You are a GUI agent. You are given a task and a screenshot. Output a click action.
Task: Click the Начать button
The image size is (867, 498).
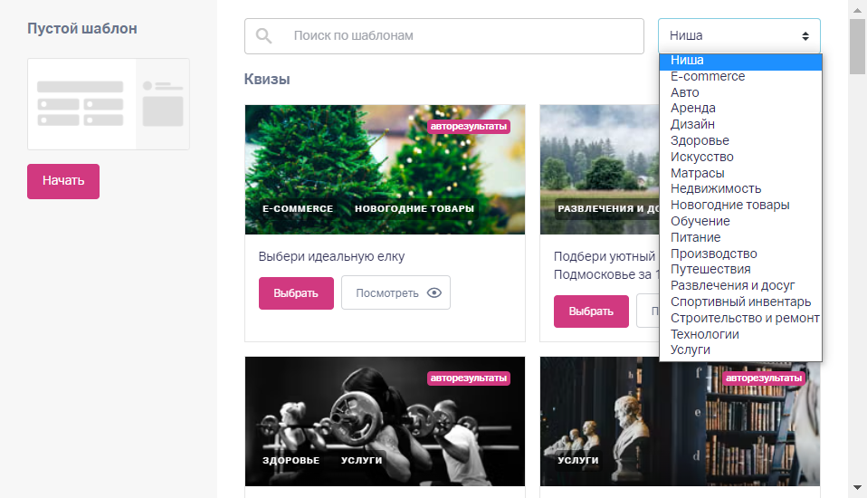pos(63,181)
